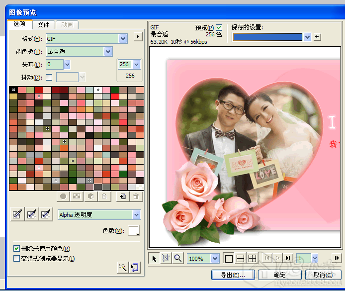345x291 pixels.
Task: Enable 交错式浏览器显示 checkbox
Action: point(17,258)
